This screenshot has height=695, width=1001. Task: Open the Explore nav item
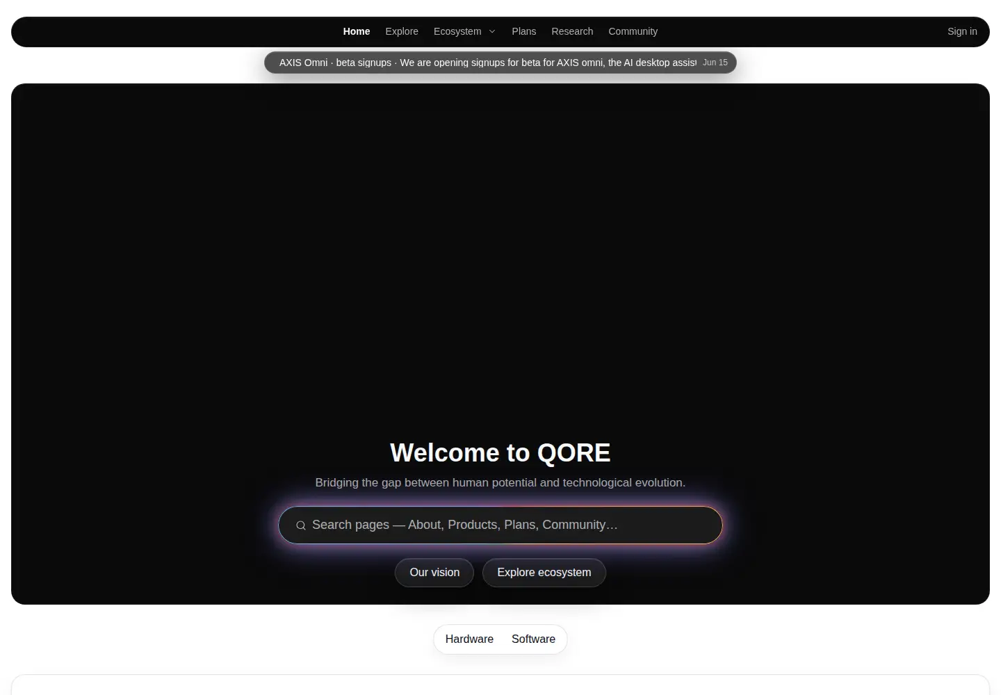402,31
